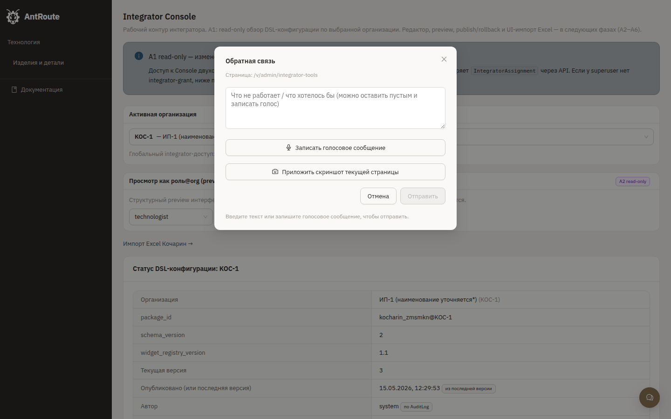Click the schema_version row label
The image size is (671, 419).
(x=163, y=335)
